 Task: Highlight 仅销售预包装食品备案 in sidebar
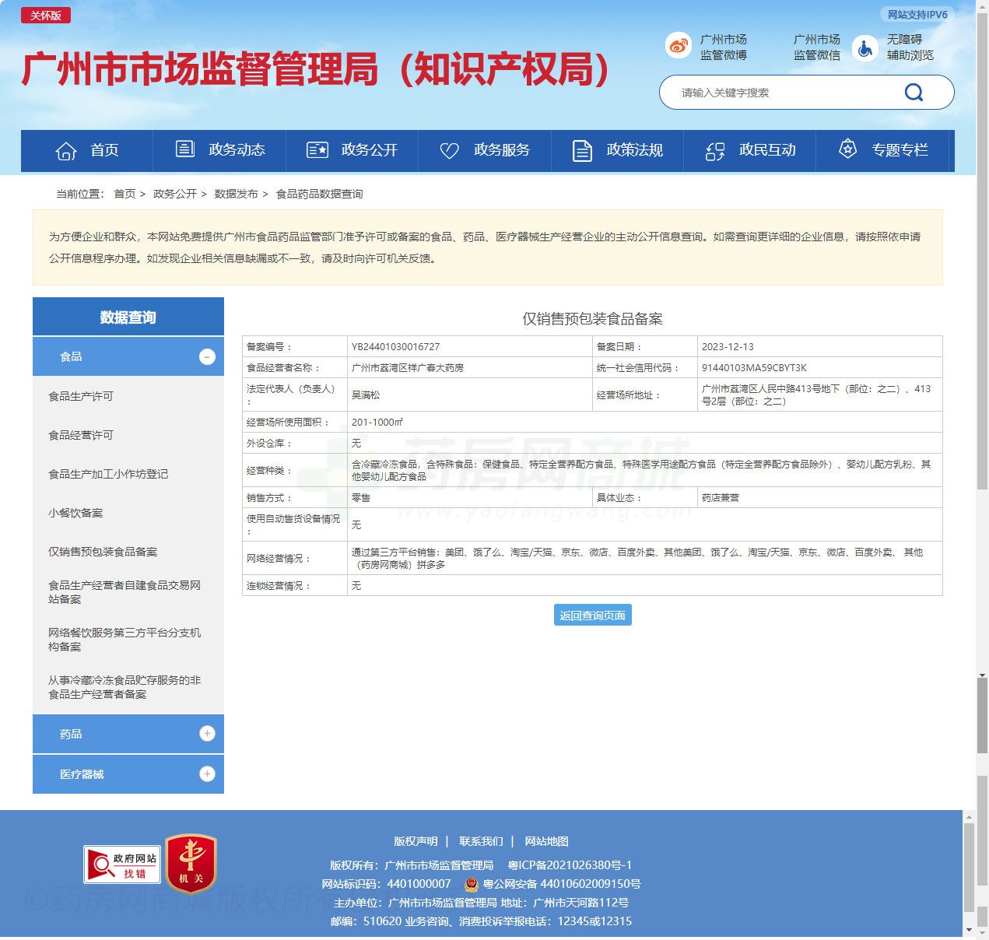click(x=102, y=552)
